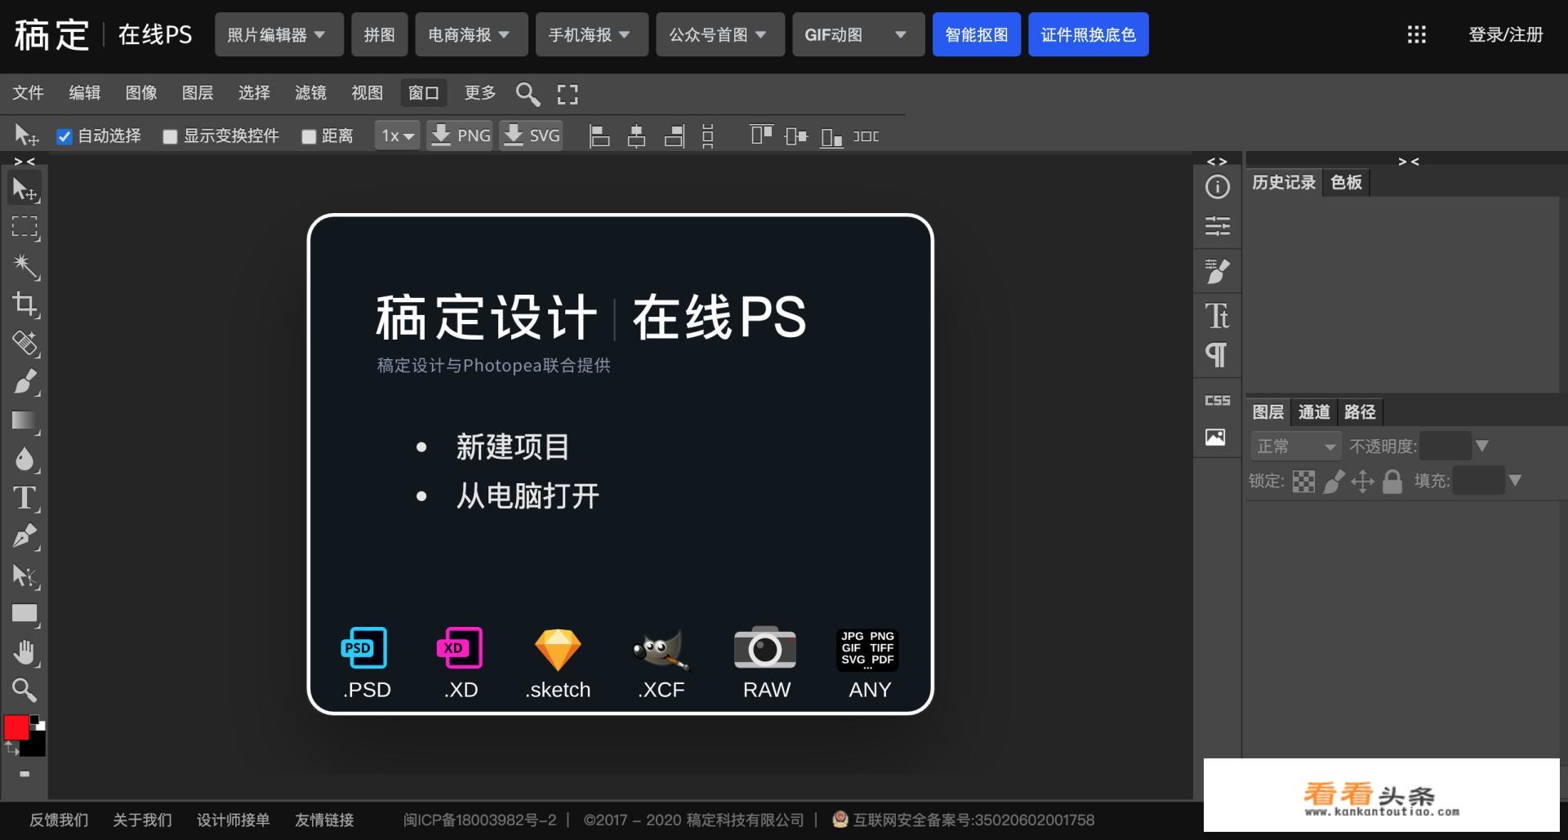Viewport: 1568px width, 840px height.
Task: Expand the 填充 fill arrow
Action: click(x=1515, y=480)
